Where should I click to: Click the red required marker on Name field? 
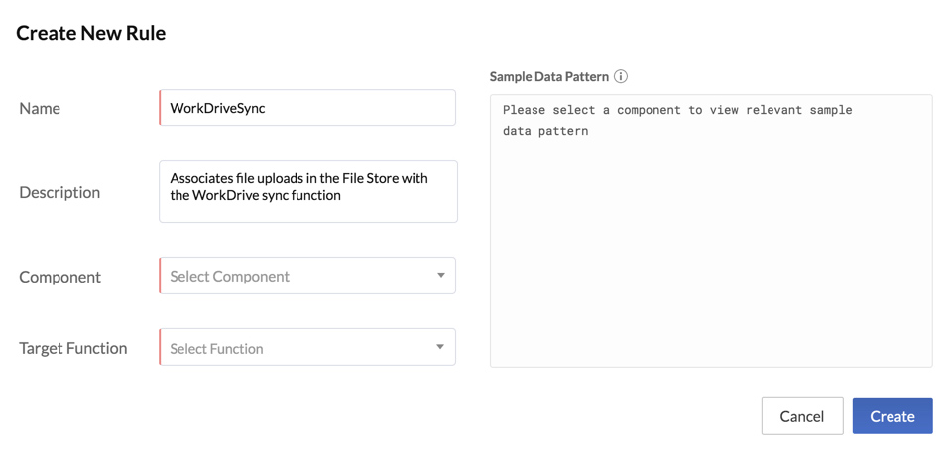(x=160, y=108)
